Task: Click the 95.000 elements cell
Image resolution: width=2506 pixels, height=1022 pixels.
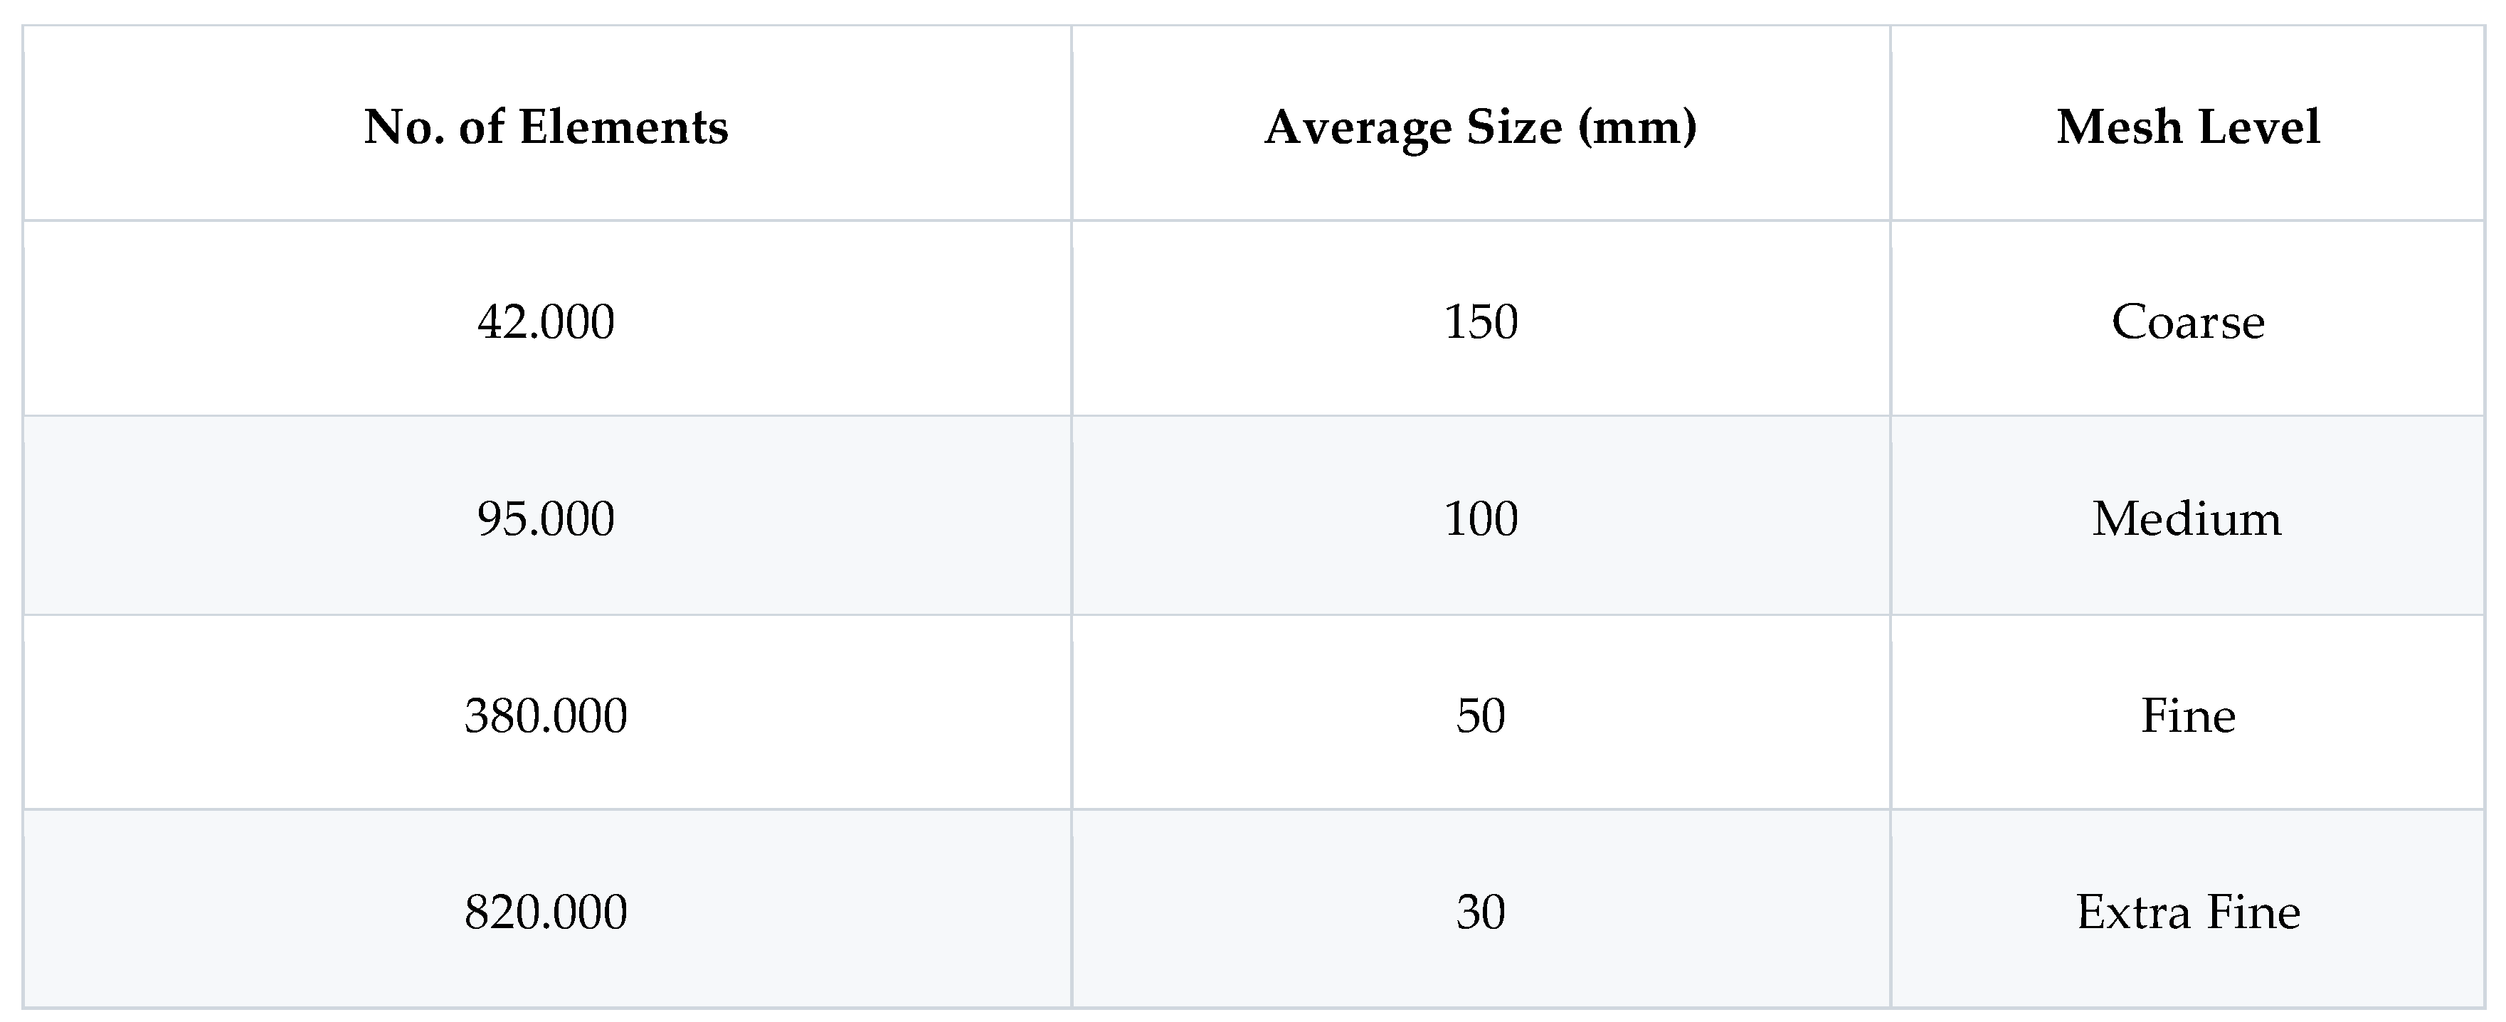Action: 546,517
